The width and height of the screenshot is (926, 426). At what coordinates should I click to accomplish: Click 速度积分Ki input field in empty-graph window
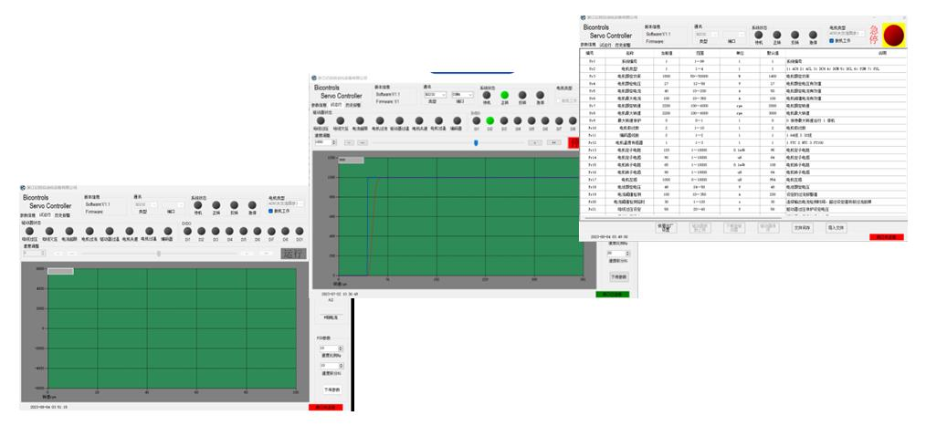331,366
